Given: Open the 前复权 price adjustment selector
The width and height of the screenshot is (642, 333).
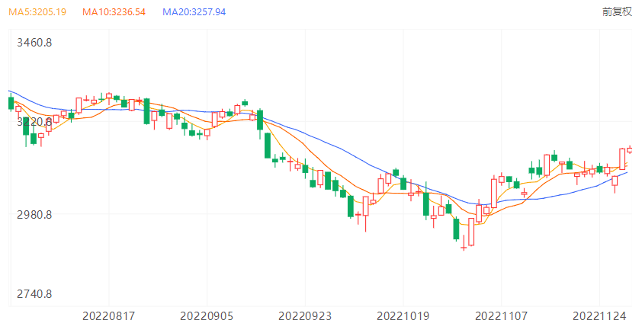Looking at the screenshot, I should pyautogui.click(x=617, y=11).
